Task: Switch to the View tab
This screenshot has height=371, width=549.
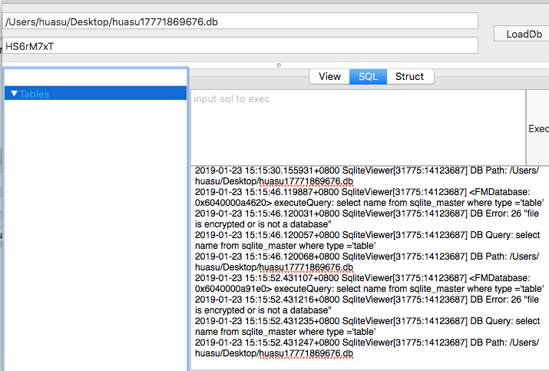Action: point(329,76)
